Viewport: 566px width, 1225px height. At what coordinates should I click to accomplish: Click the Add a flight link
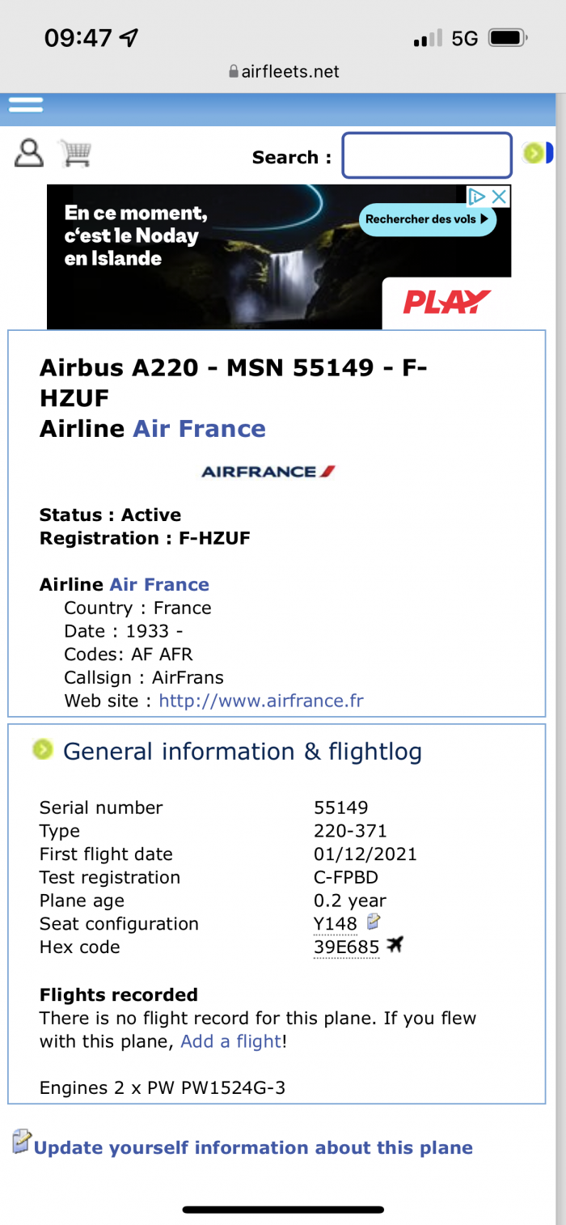pyautogui.click(x=231, y=1041)
